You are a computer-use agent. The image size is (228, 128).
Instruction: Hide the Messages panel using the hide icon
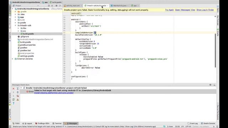click(x=214, y=85)
